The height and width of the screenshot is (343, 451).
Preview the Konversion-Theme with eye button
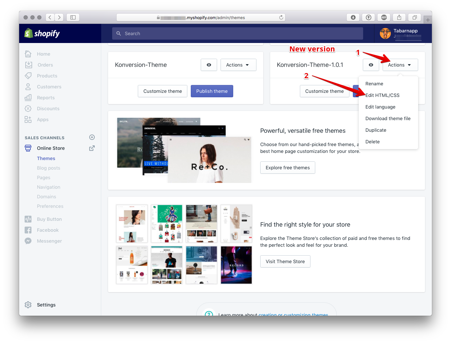click(x=209, y=65)
